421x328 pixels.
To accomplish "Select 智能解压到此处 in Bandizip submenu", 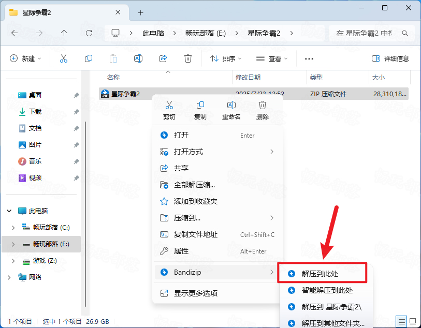I will 326,290.
